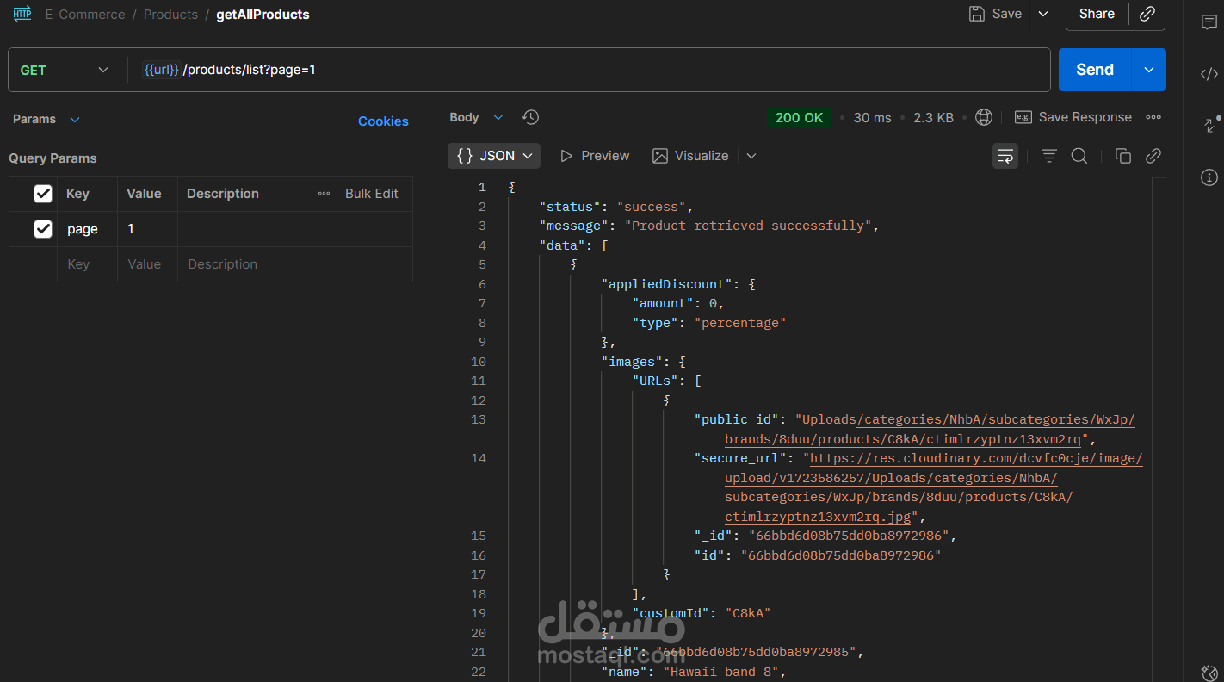Open the Products breadcrumb
The height and width of the screenshot is (682, 1224).
tap(170, 15)
